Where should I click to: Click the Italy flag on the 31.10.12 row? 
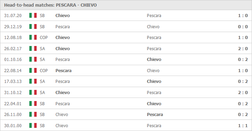click(x=33, y=92)
